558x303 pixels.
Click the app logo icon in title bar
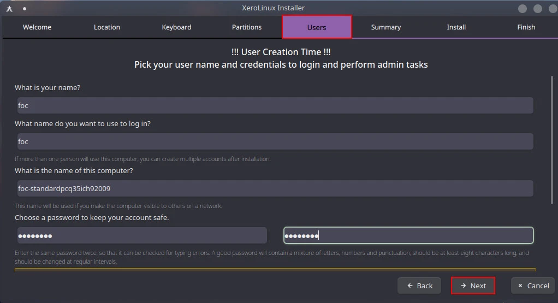pos(9,8)
